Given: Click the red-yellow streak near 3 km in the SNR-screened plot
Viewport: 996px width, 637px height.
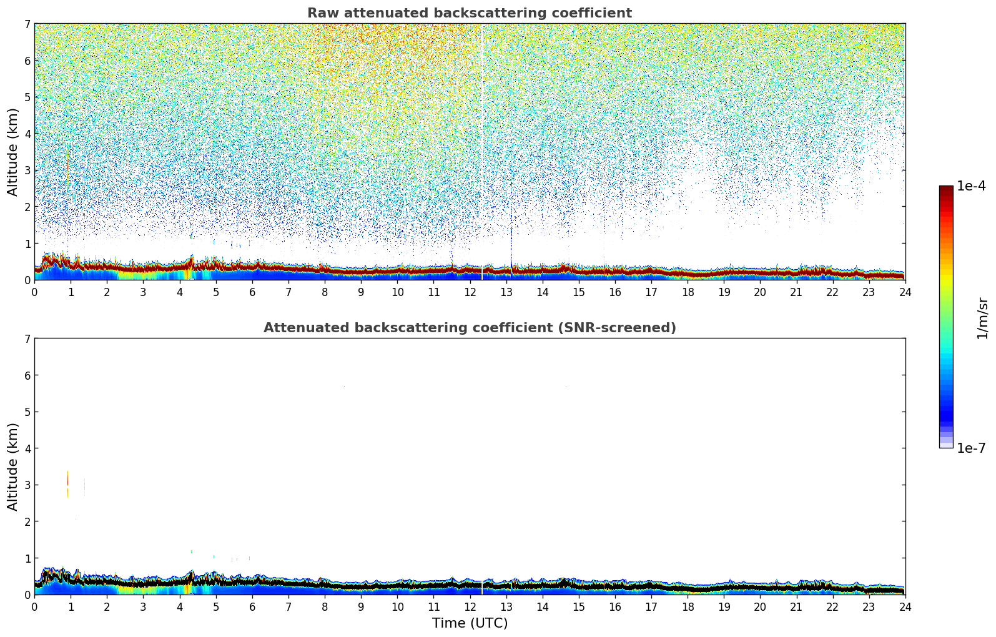Looking at the screenshot, I should click(67, 484).
